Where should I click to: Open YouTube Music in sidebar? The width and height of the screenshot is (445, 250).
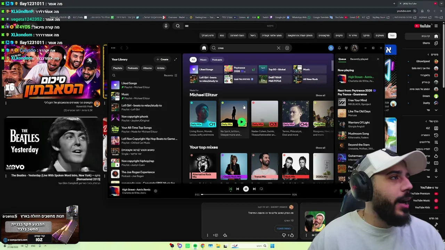coord(425,200)
